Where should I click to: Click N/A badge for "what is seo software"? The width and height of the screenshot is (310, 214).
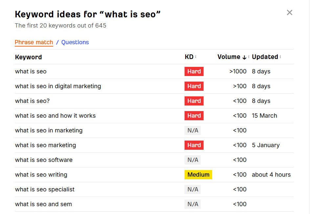pos(193,160)
